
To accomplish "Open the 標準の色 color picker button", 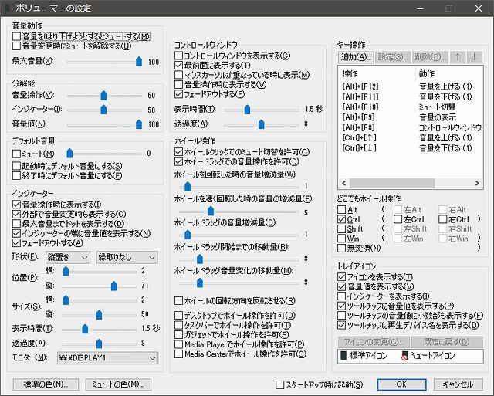I will pyautogui.click(x=46, y=384).
